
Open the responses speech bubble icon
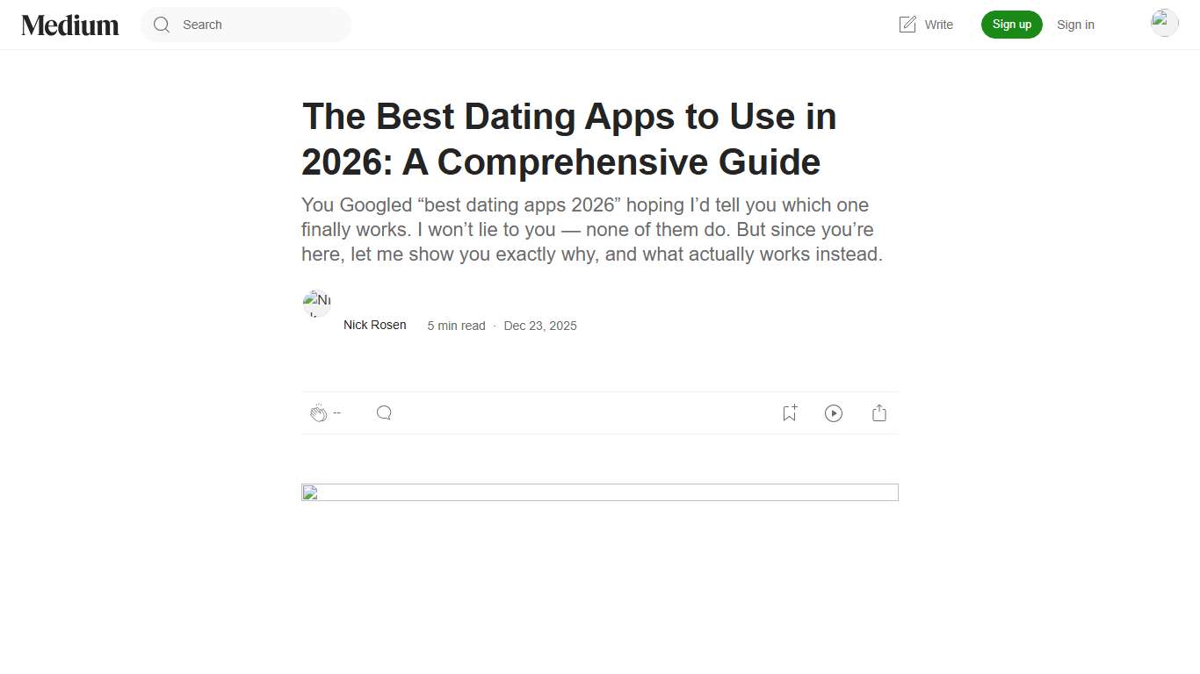point(384,412)
